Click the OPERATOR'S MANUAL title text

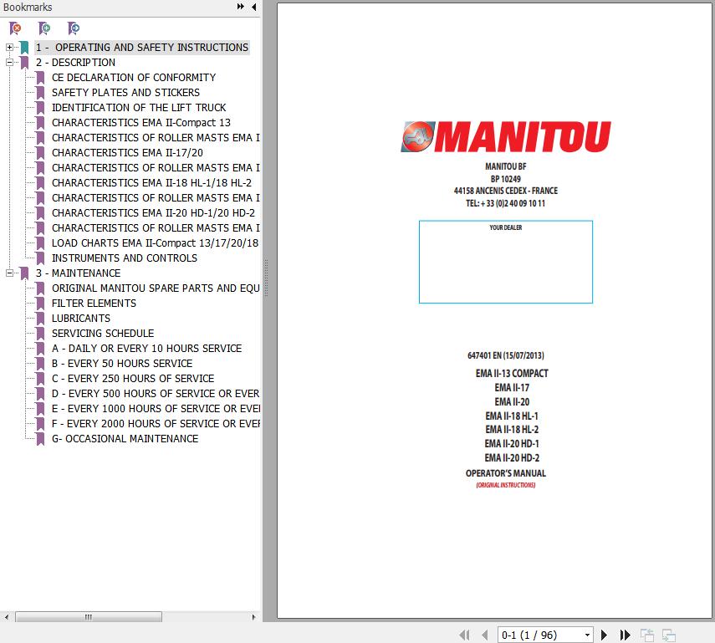[506, 473]
